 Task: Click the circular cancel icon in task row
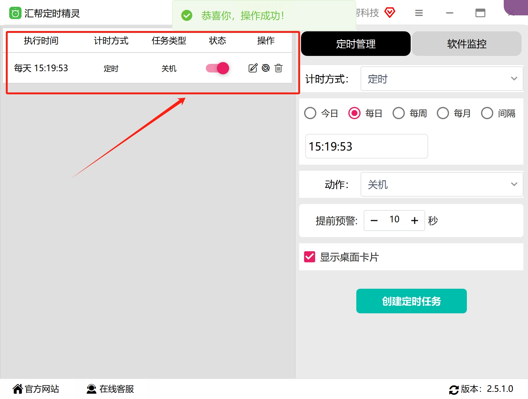tap(266, 68)
